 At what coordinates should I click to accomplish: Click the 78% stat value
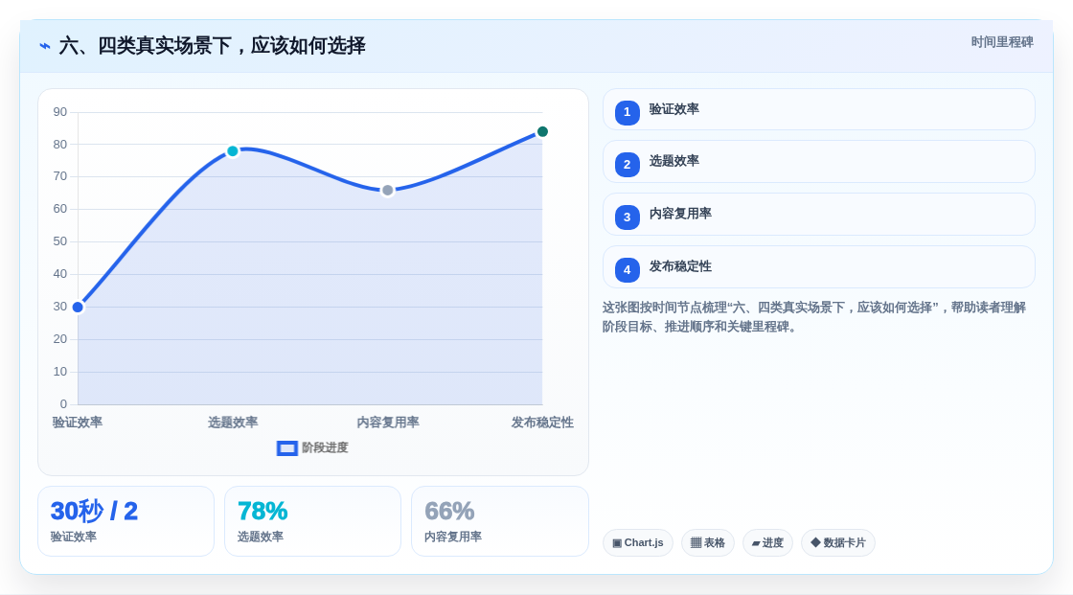click(x=263, y=511)
